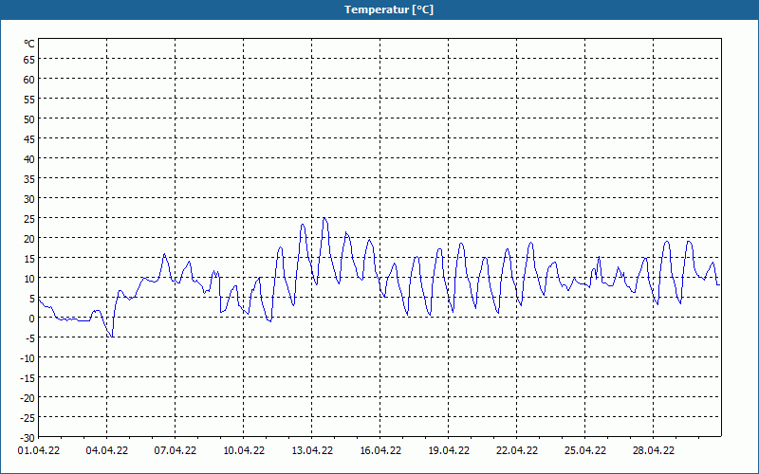This screenshot has width=759, height=474.
Task: Select the °C unit label on the axis
Action: (29, 44)
